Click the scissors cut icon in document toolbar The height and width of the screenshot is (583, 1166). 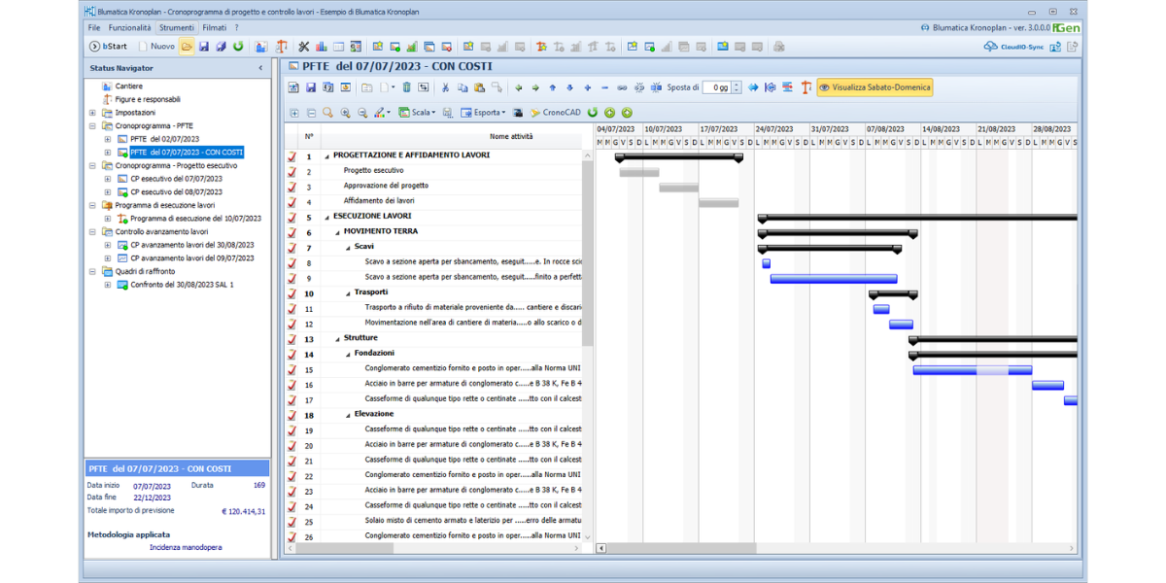coord(446,87)
